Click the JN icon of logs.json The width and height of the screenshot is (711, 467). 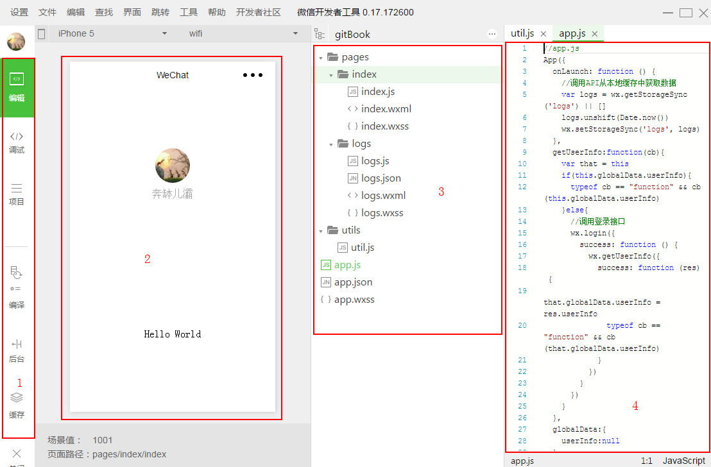353,178
